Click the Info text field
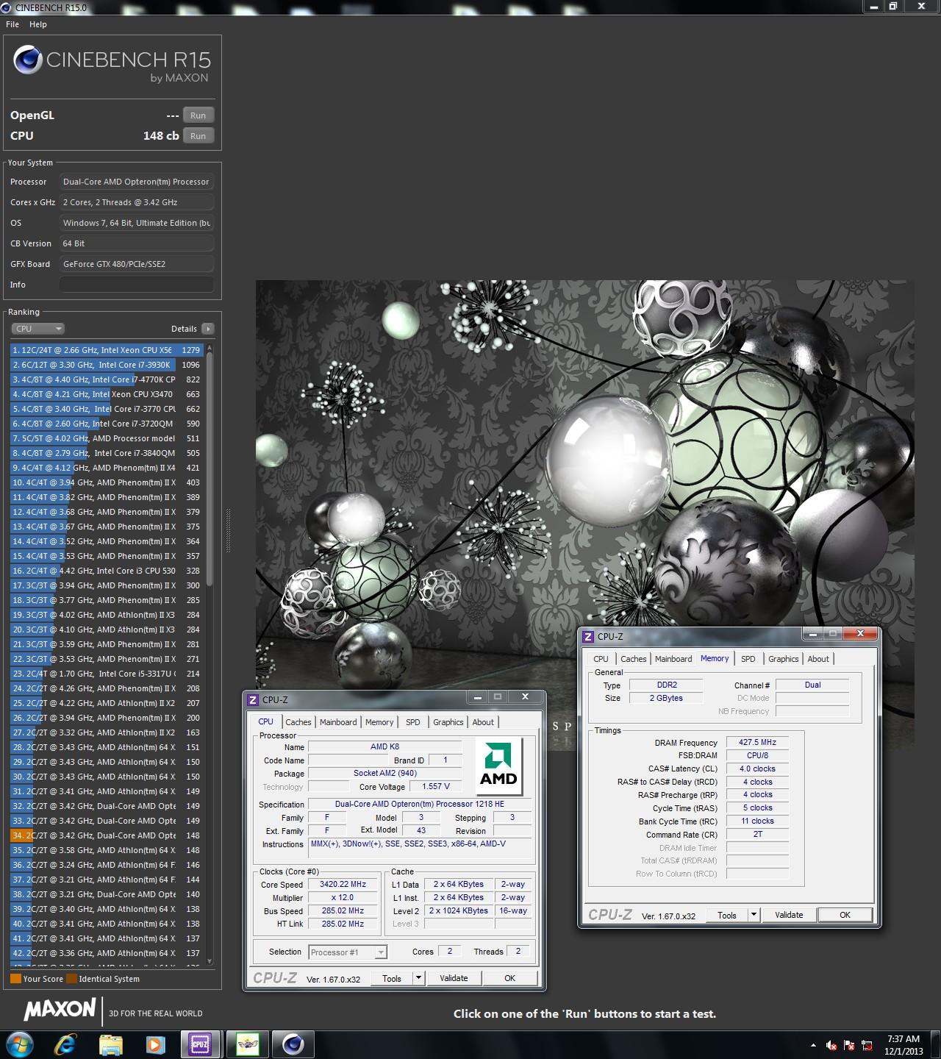Viewport: 941px width, 1059px height. (x=137, y=285)
